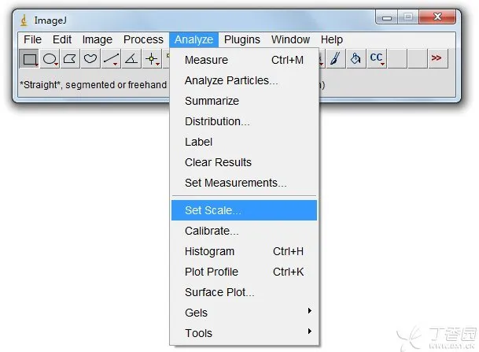Select the Polygon selection tool
The width and height of the screenshot is (479, 352).
pos(70,59)
